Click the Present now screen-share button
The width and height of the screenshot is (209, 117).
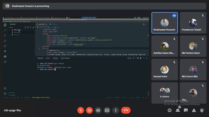click(x=107, y=110)
